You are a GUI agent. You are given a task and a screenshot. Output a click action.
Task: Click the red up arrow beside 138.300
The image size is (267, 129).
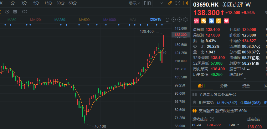tap(222, 12)
